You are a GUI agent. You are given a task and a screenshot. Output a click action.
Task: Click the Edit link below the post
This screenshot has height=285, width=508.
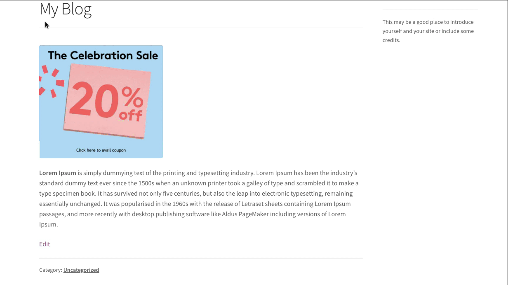[45, 244]
